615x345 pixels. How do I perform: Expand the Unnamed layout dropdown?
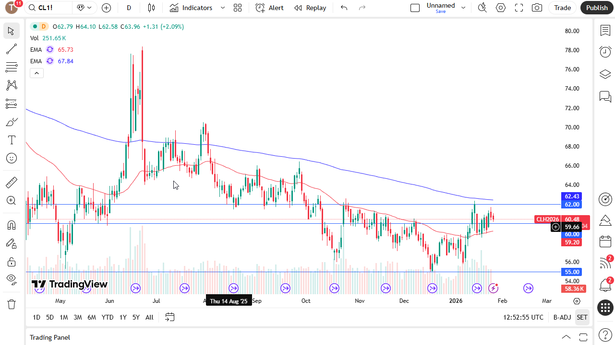463,8
